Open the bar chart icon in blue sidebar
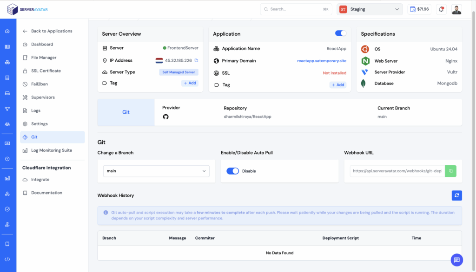The height and width of the screenshot is (272, 476). point(7,178)
